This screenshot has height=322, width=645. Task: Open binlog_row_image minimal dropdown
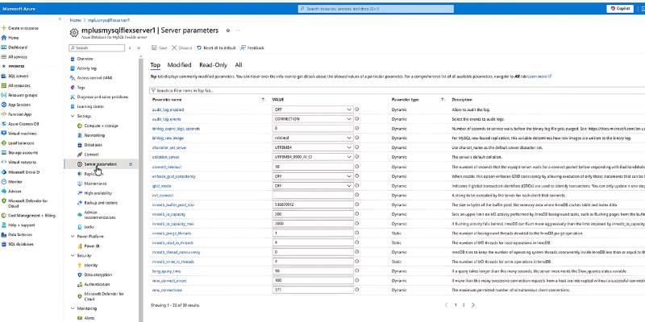[313, 138]
